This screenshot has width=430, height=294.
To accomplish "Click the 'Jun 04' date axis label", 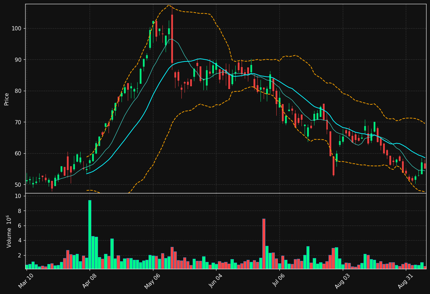I will (216, 281).
